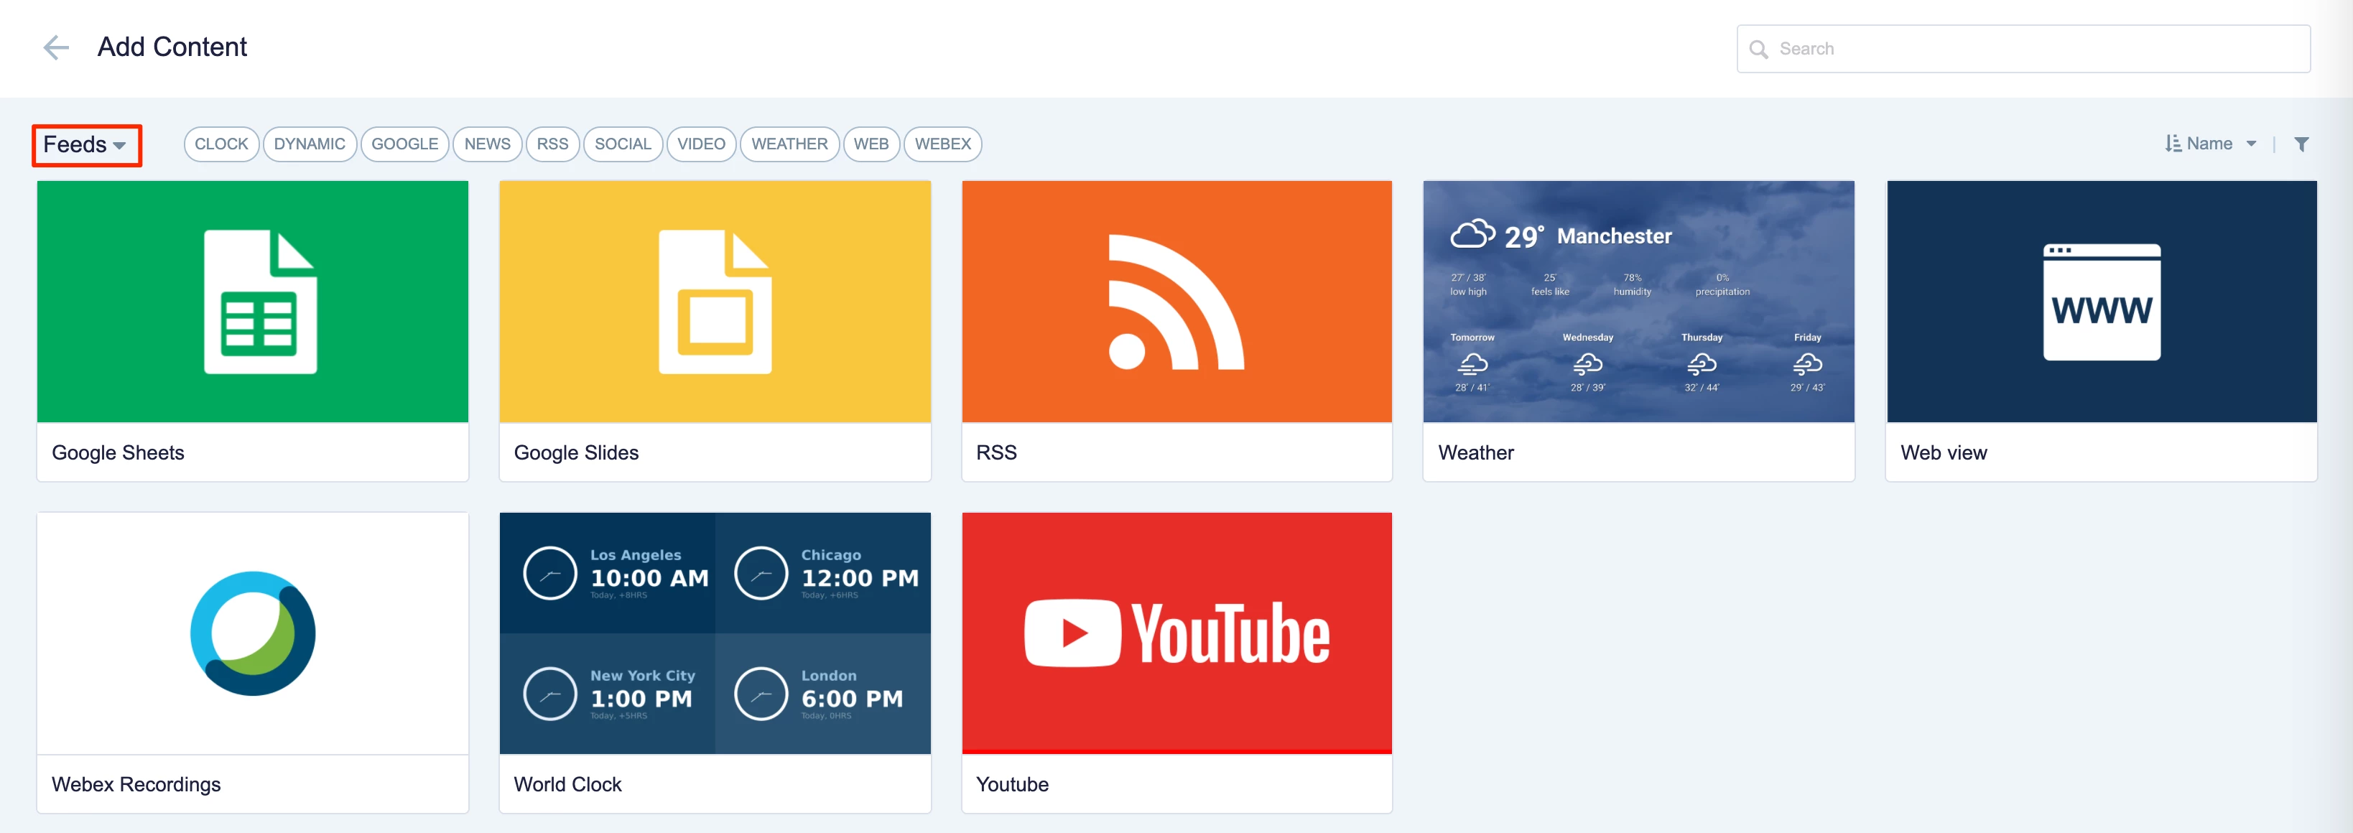Click the sort order icon beside Name

coord(2173,144)
